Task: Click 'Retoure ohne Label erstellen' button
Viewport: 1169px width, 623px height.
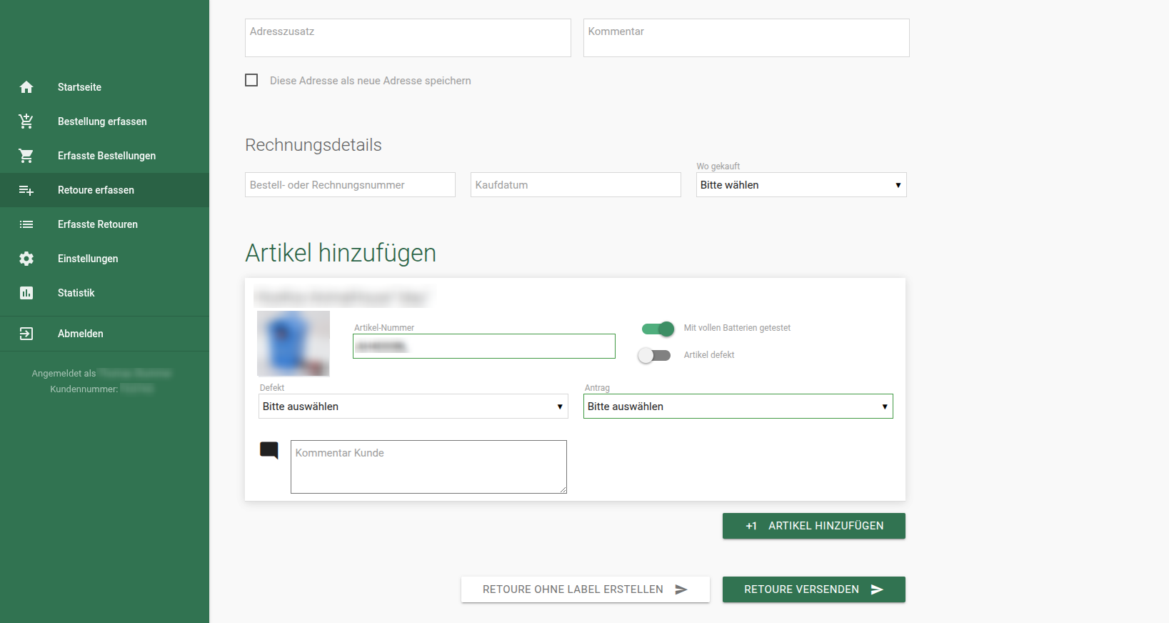Action: [x=586, y=589]
